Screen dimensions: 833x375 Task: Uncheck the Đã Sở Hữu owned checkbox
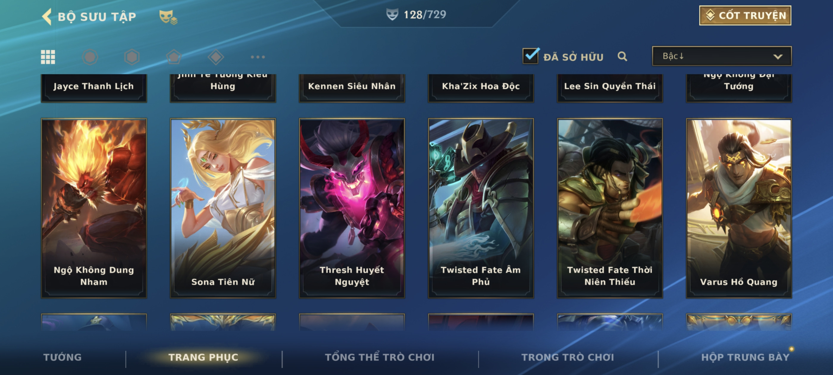pyautogui.click(x=531, y=56)
